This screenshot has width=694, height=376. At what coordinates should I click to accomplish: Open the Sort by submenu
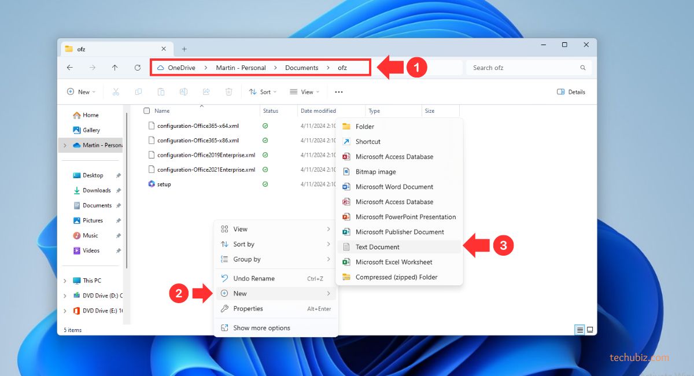pyautogui.click(x=276, y=244)
